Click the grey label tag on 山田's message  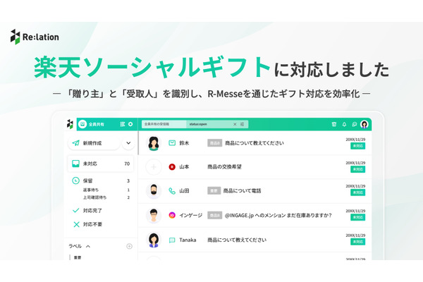tap(214, 191)
